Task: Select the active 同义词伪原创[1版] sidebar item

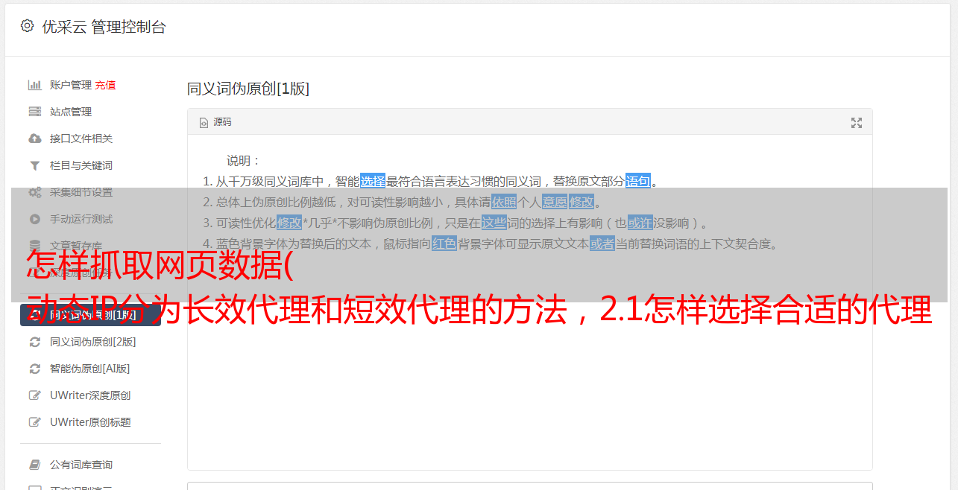Action: pos(90,315)
